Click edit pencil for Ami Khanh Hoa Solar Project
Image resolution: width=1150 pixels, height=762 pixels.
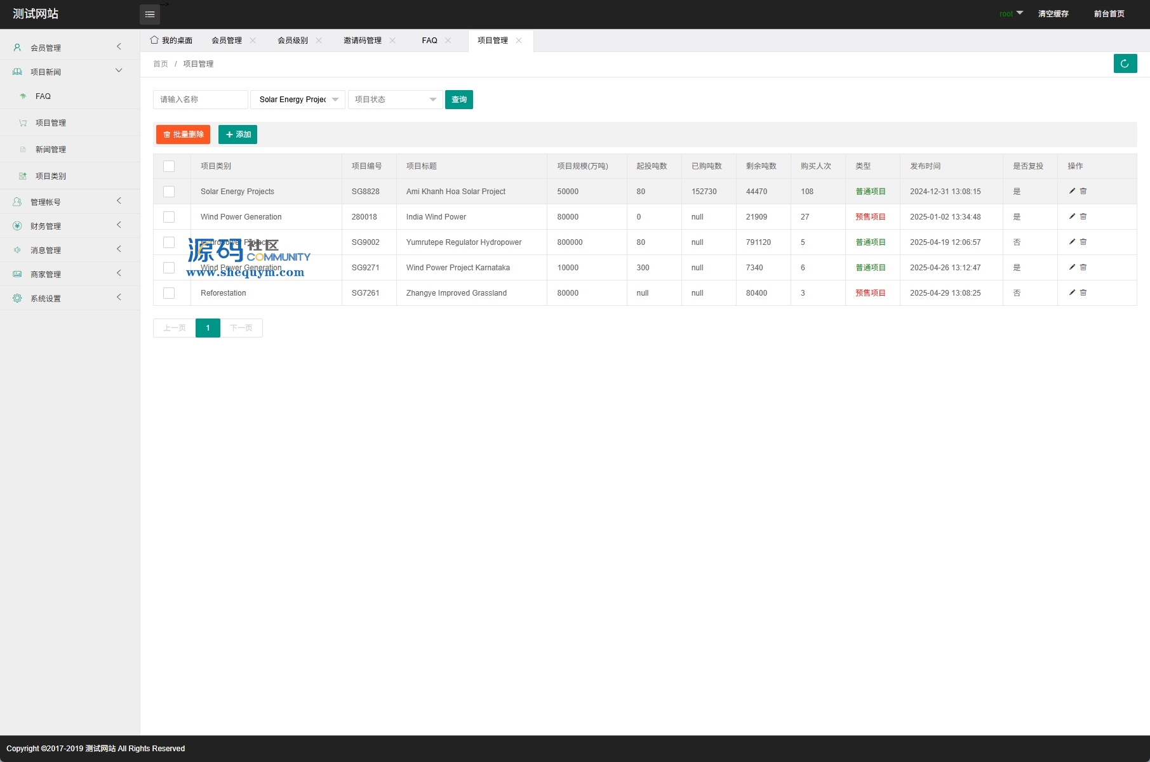[x=1072, y=191]
